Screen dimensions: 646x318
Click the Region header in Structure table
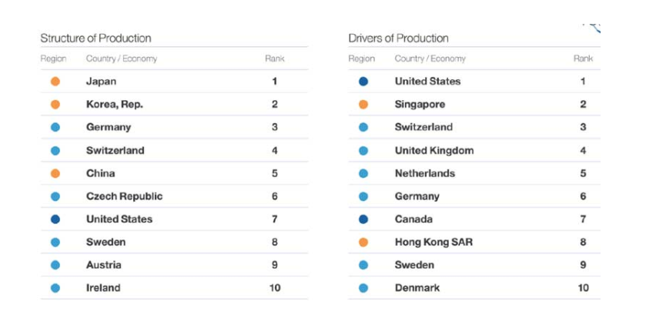[x=53, y=59]
